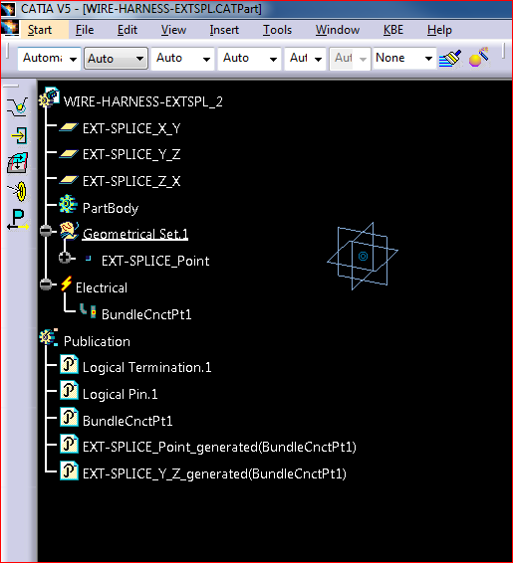Click the publication icon for EXT-SPLICE_Point_generated

(x=69, y=444)
